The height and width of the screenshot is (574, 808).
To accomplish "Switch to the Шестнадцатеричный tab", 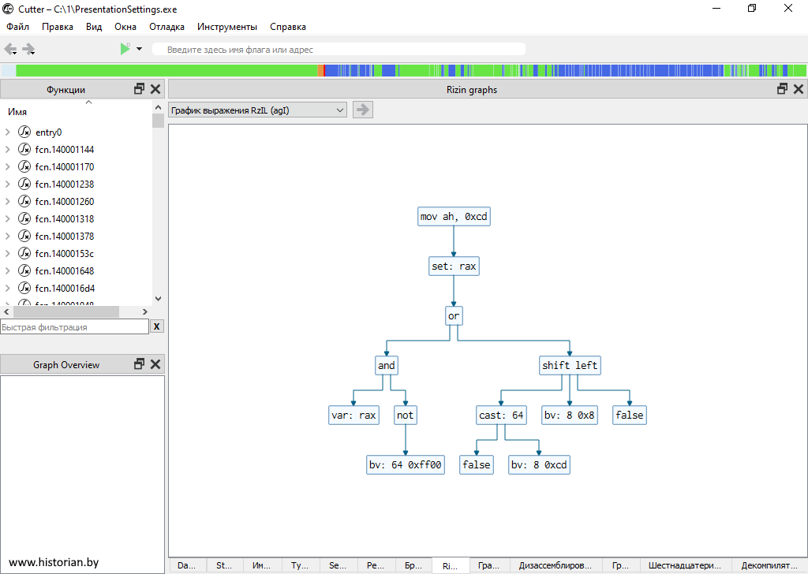I will [684, 565].
